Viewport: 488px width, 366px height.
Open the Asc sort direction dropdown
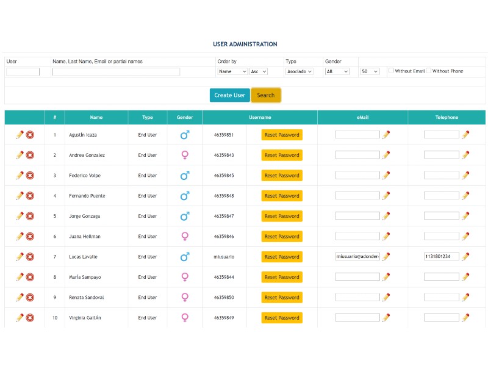point(258,71)
